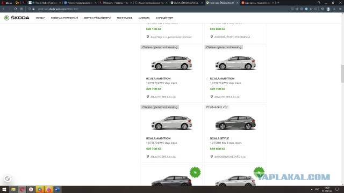Screen dimensions: 344x193
Task: Click the taskbar clock
Action: click(327, 189)
